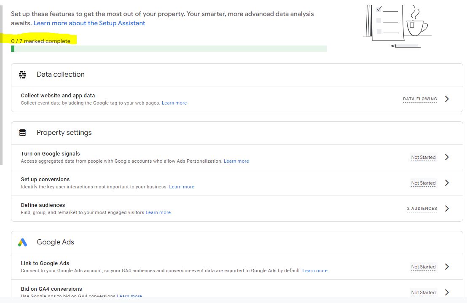Open Learn more link for Google signals
This screenshot has height=303, width=467.
[236, 161]
